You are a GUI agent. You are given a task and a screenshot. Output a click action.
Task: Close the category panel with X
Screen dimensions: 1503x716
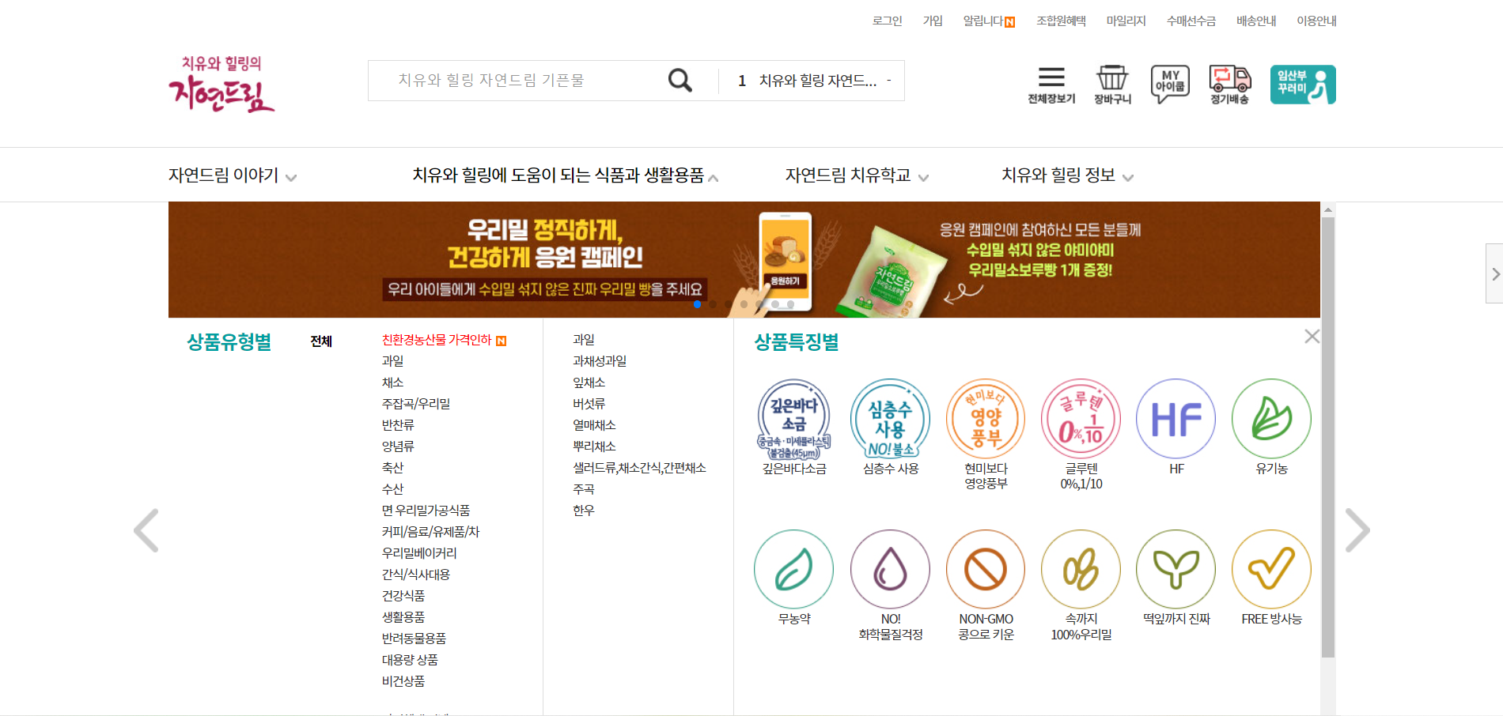tap(1312, 337)
